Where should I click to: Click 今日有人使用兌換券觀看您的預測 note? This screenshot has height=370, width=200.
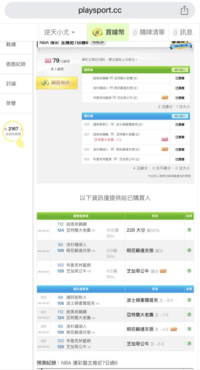click(x=169, y=176)
